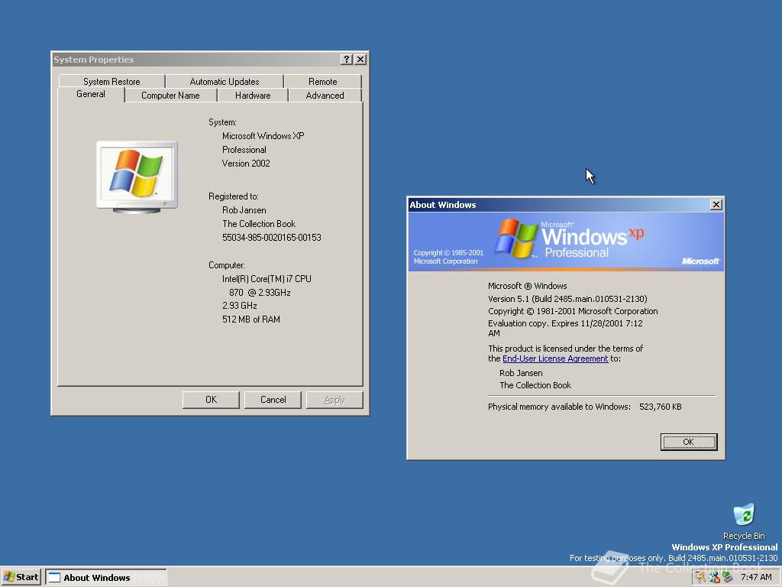Screen dimensions: 782x587
Task: Switch to the Advanced tab
Action: pyautogui.click(x=325, y=96)
